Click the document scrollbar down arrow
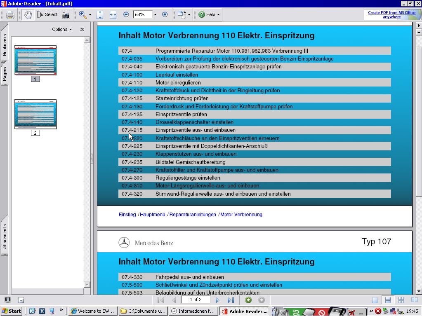Viewport: 422px width, 316px height. point(419,291)
